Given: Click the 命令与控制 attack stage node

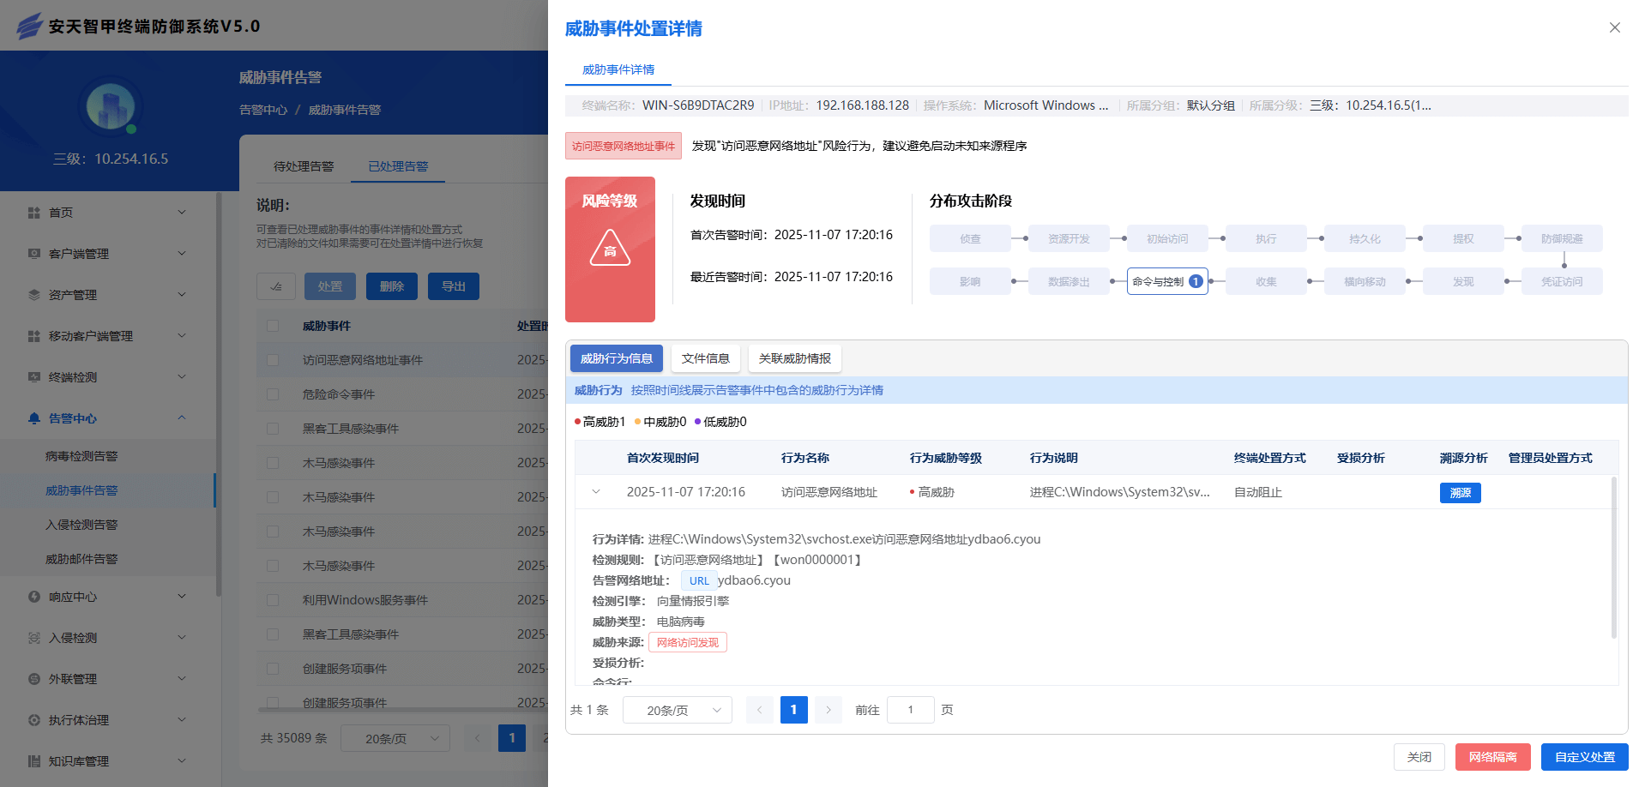Looking at the screenshot, I should [1166, 281].
